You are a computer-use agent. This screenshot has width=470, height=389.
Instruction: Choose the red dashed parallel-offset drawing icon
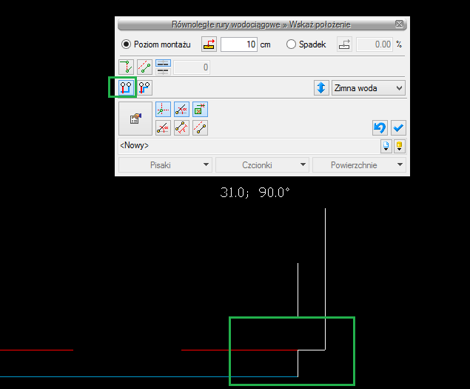coord(144,67)
